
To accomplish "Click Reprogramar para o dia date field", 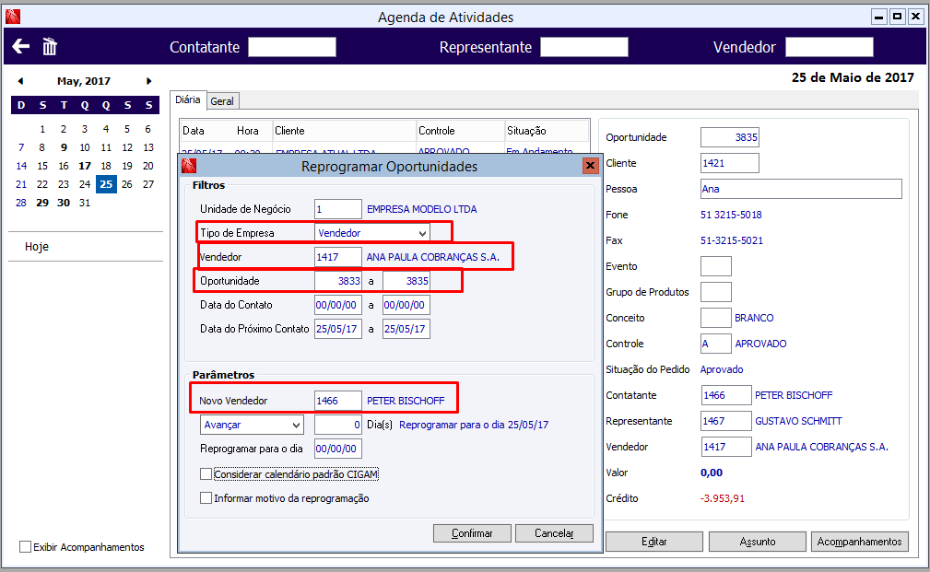I will 338,449.
